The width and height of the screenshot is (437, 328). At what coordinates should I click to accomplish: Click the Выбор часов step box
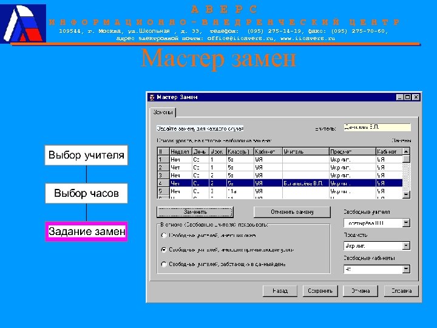86,193
